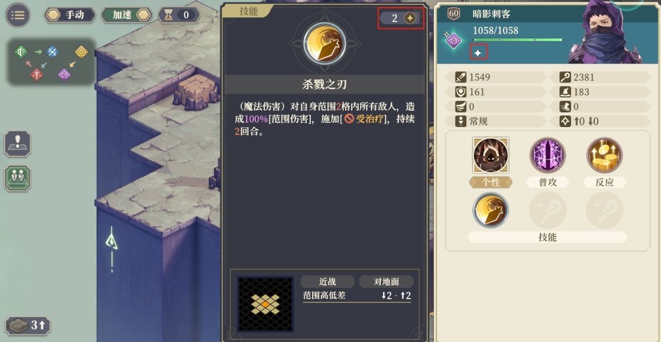The height and width of the screenshot is (342, 661).
Task: Click the 对地面 ground target tag
Action: pyautogui.click(x=386, y=282)
